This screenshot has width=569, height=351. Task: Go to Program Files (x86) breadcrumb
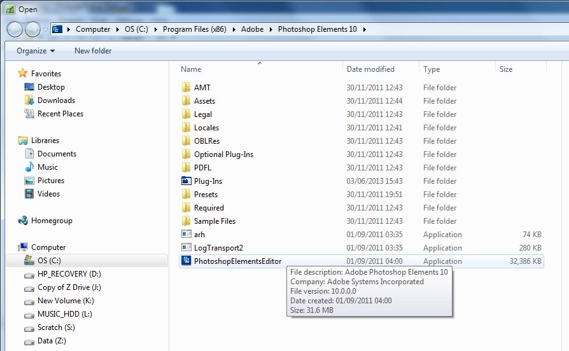point(195,29)
